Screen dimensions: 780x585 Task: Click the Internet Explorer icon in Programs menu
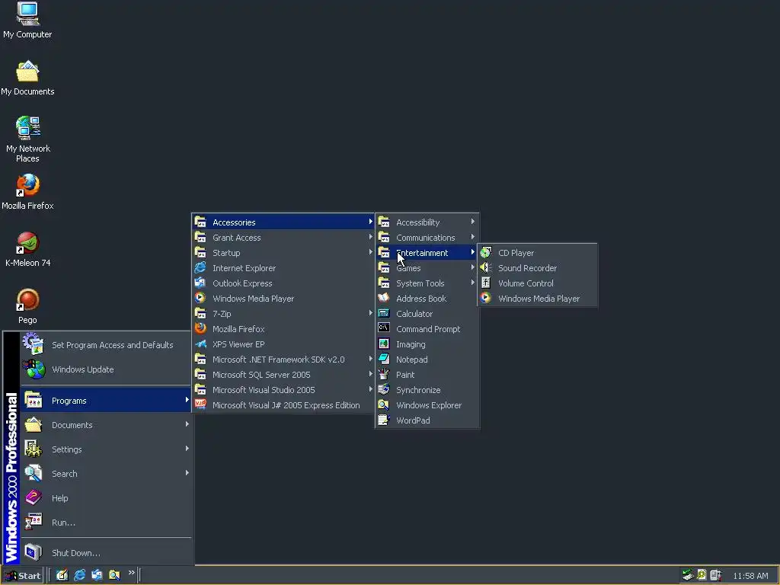coord(200,267)
